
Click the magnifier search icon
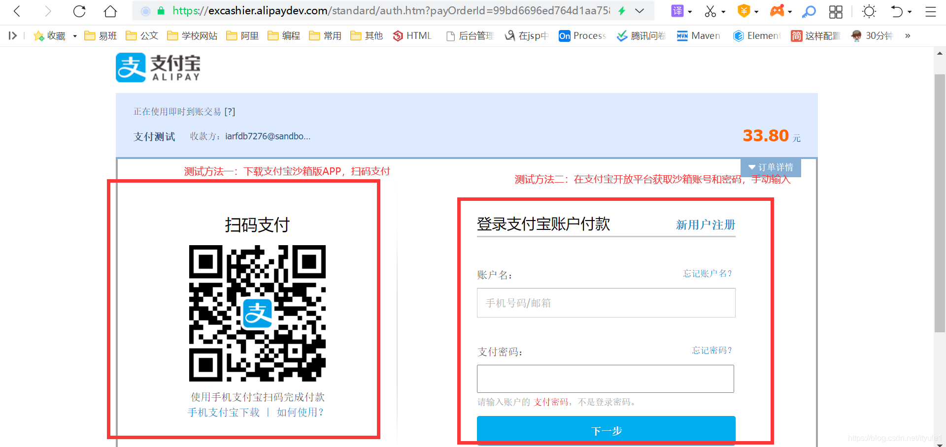pos(809,11)
